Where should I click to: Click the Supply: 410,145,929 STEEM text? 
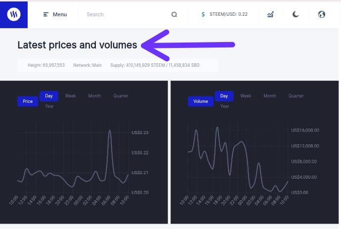click(137, 65)
